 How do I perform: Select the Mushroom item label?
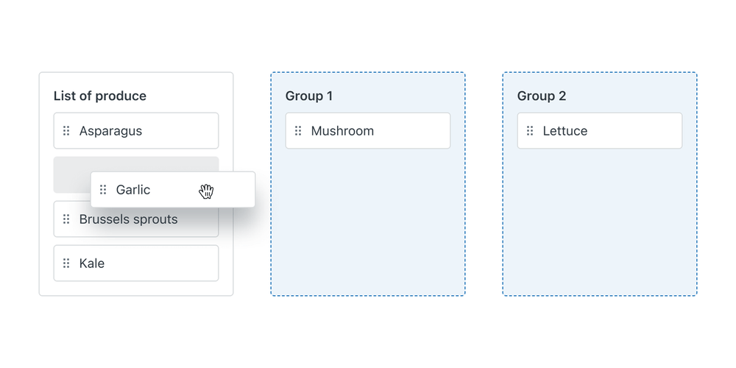(x=342, y=131)
